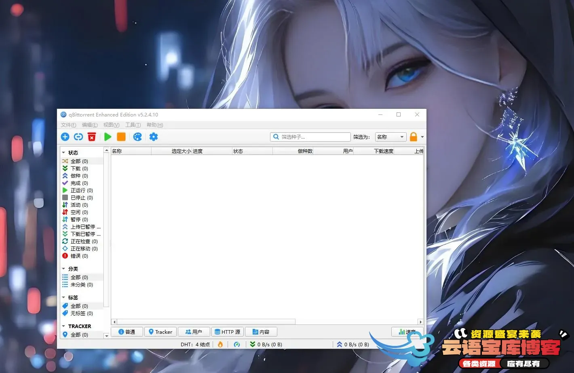
Task: Switch to the HTTP 源 tab
Action: click(228, 332)
